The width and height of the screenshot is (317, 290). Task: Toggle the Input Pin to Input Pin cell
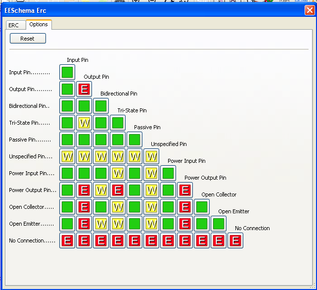(67, 72)
